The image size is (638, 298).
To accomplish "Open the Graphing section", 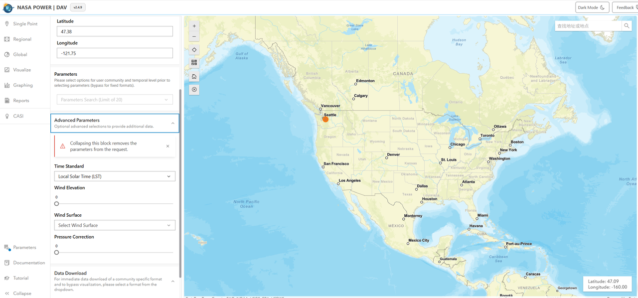I will pos(22,85).
